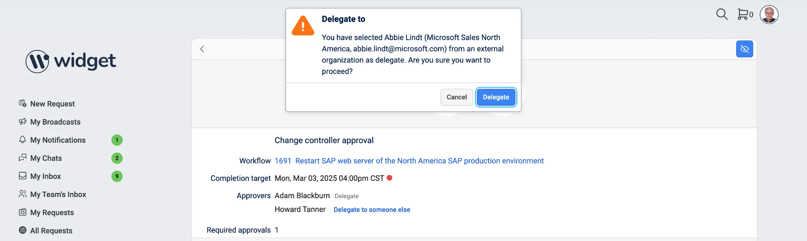Click the My Notifications bell icon
The height and width of the screenshot is (241, 807).
[x=22, y=140]
